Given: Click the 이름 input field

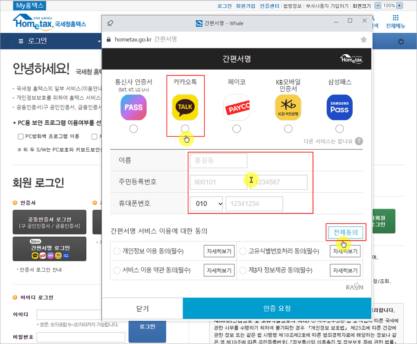Looking at the screenshot, I should (218, 160).
